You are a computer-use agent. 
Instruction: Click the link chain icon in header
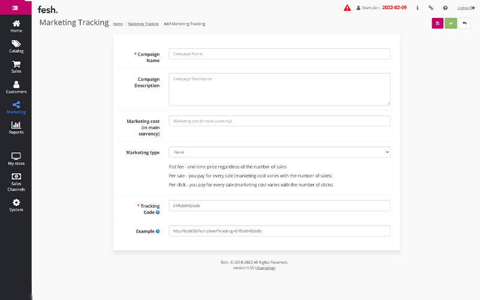click(431, 8)
